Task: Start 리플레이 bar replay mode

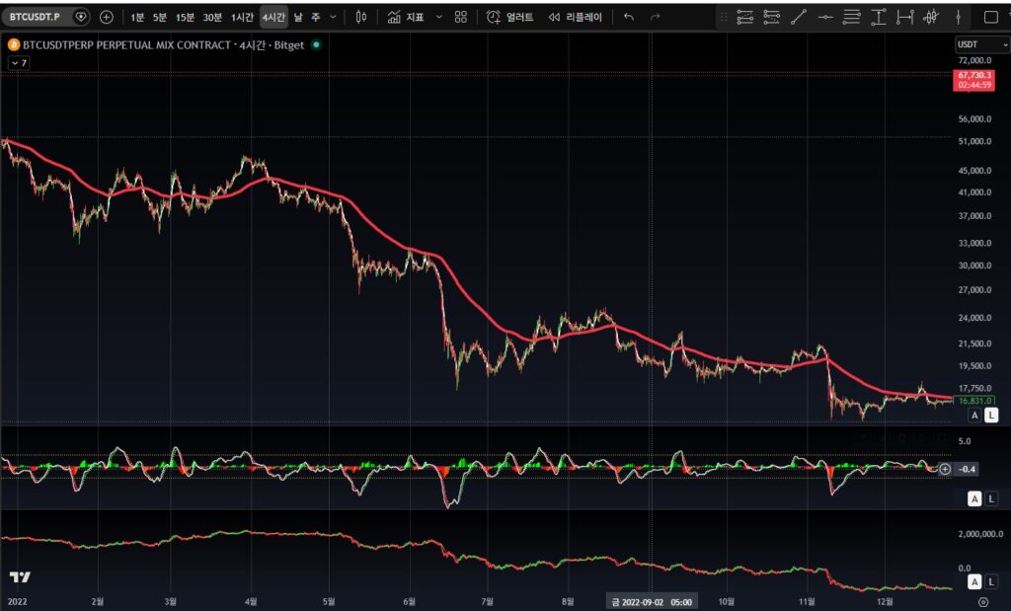Action: click(x=575, y=17)
